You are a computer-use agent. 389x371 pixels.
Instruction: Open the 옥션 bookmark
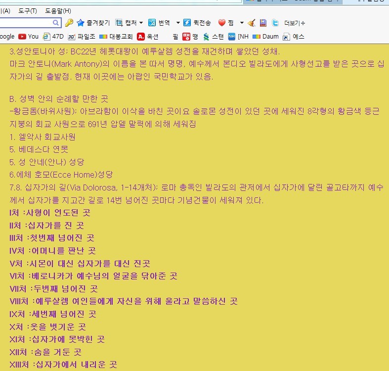pos(148,37)
